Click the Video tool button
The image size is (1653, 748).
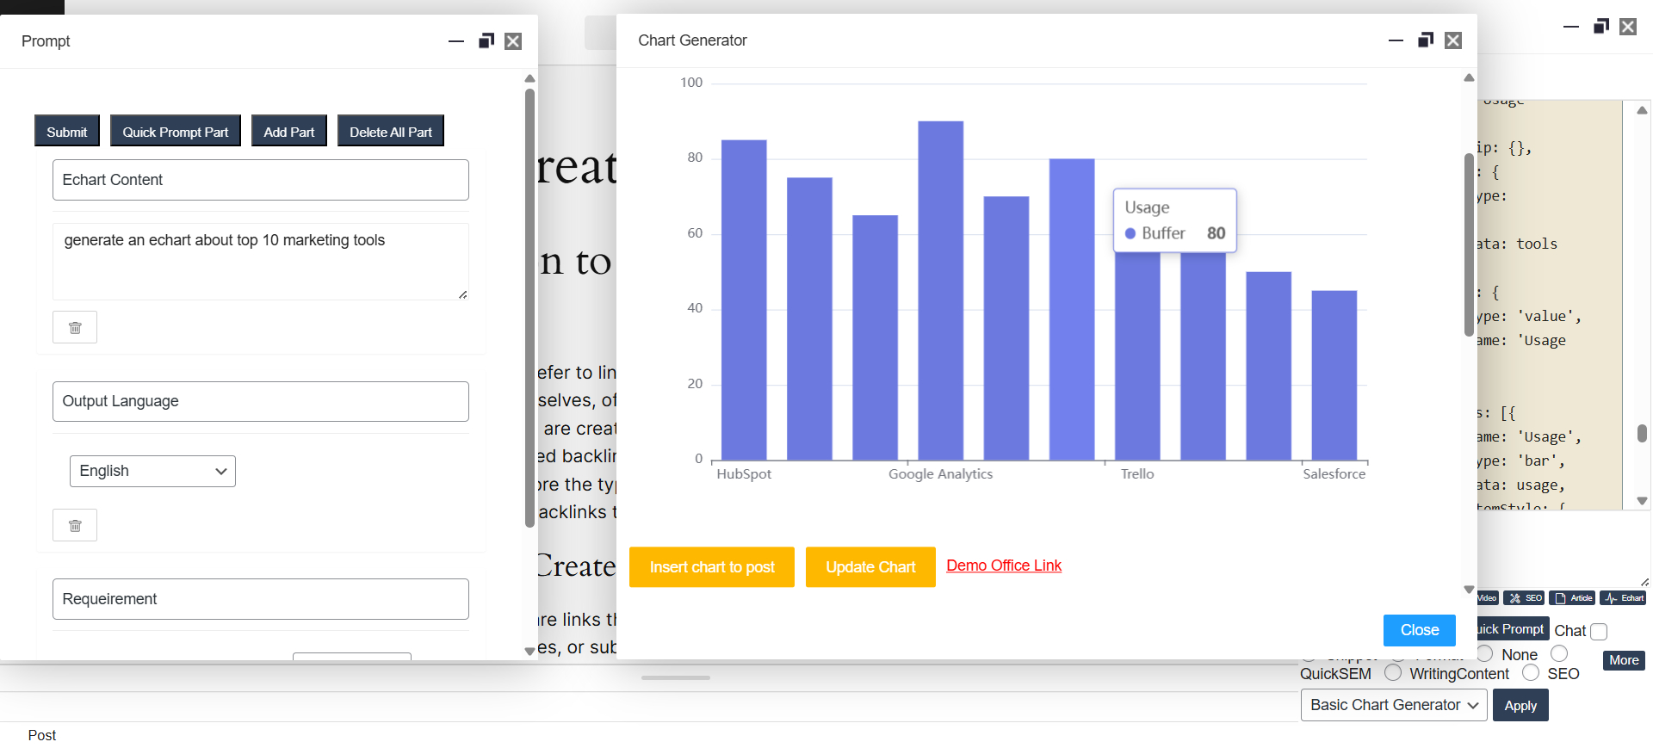click(1487, 598)
